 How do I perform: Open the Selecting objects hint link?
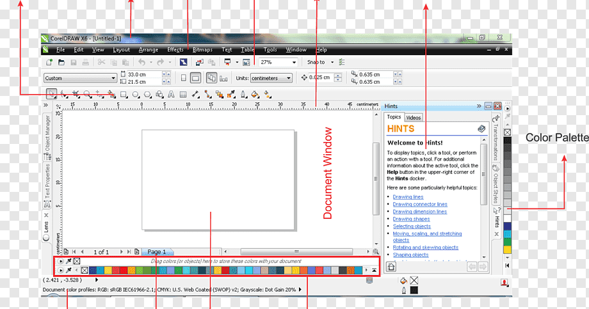(412, 226)
